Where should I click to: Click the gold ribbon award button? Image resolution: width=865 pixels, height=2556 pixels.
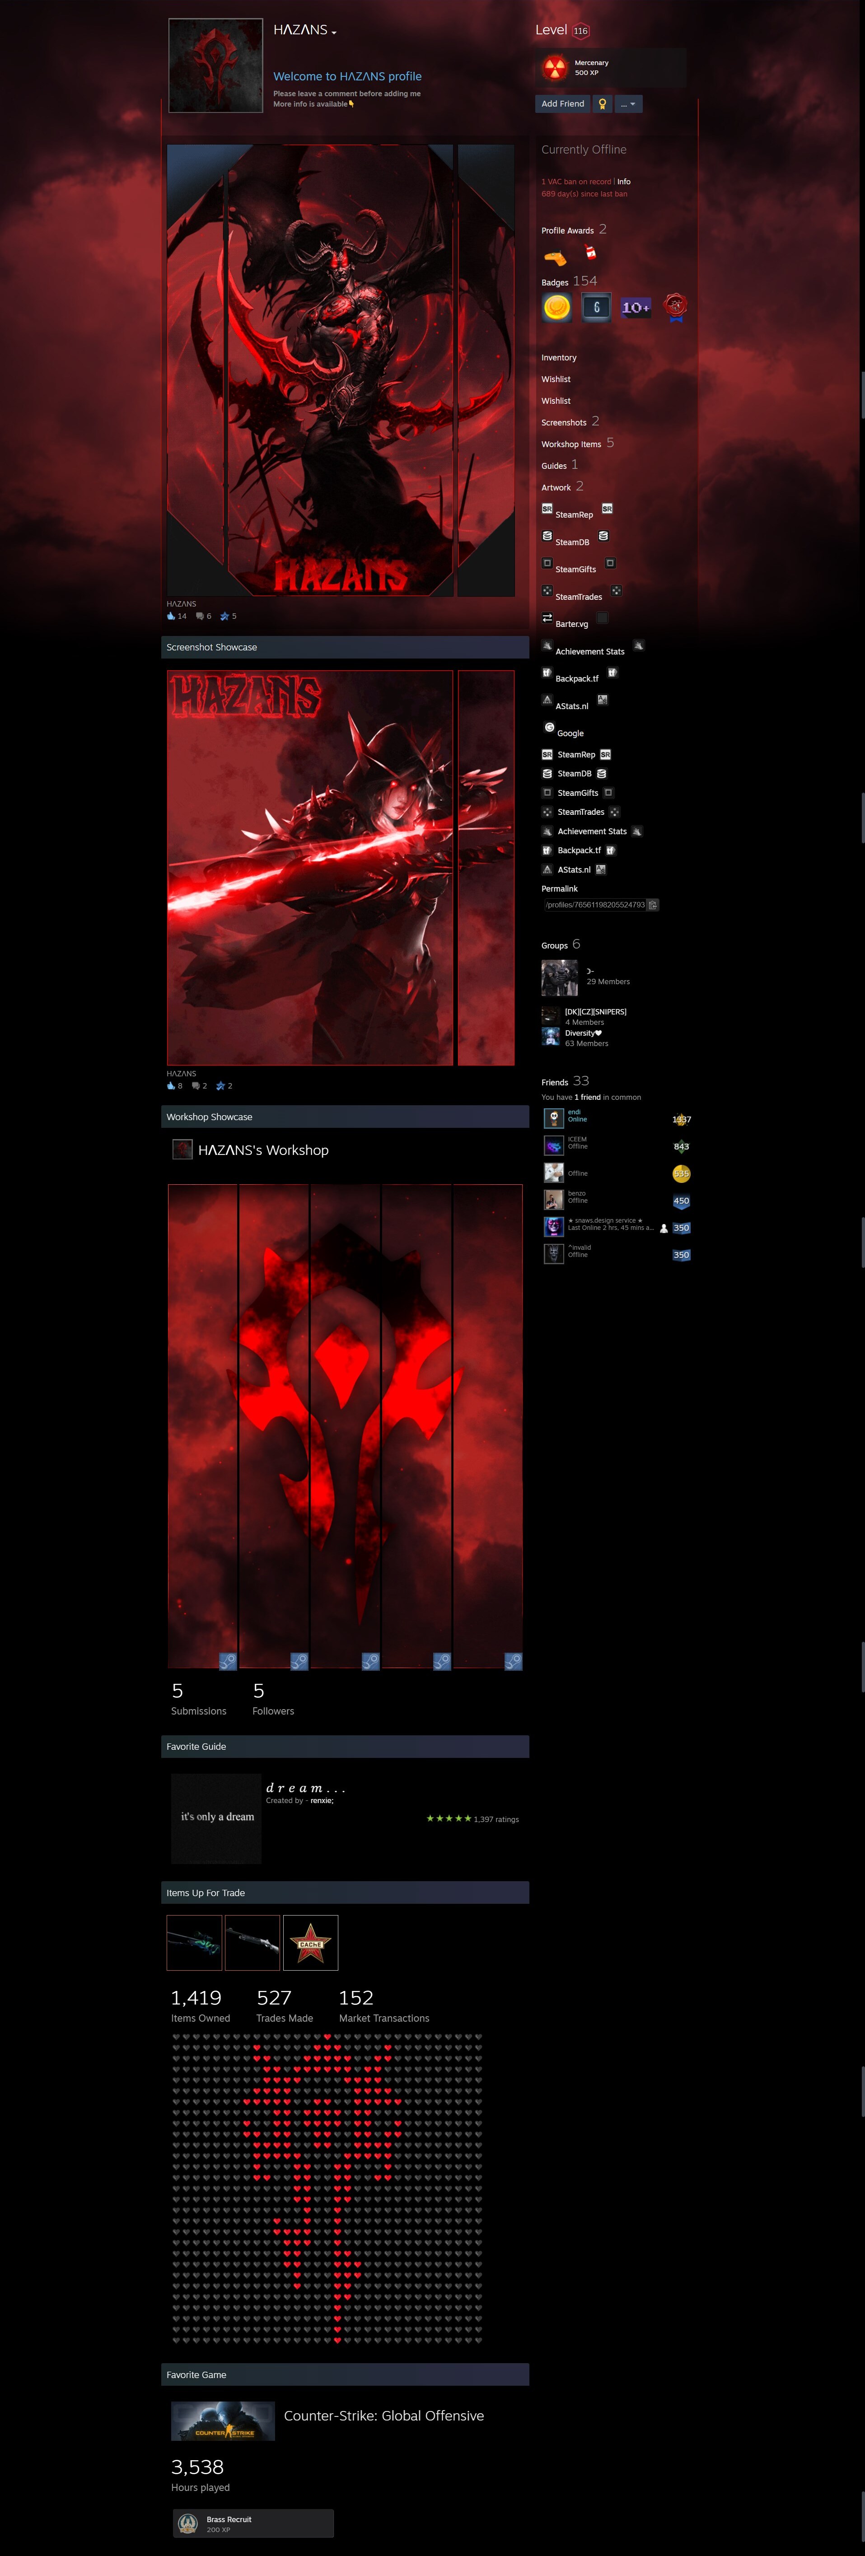pyautogui.click(x=602, y=104)
